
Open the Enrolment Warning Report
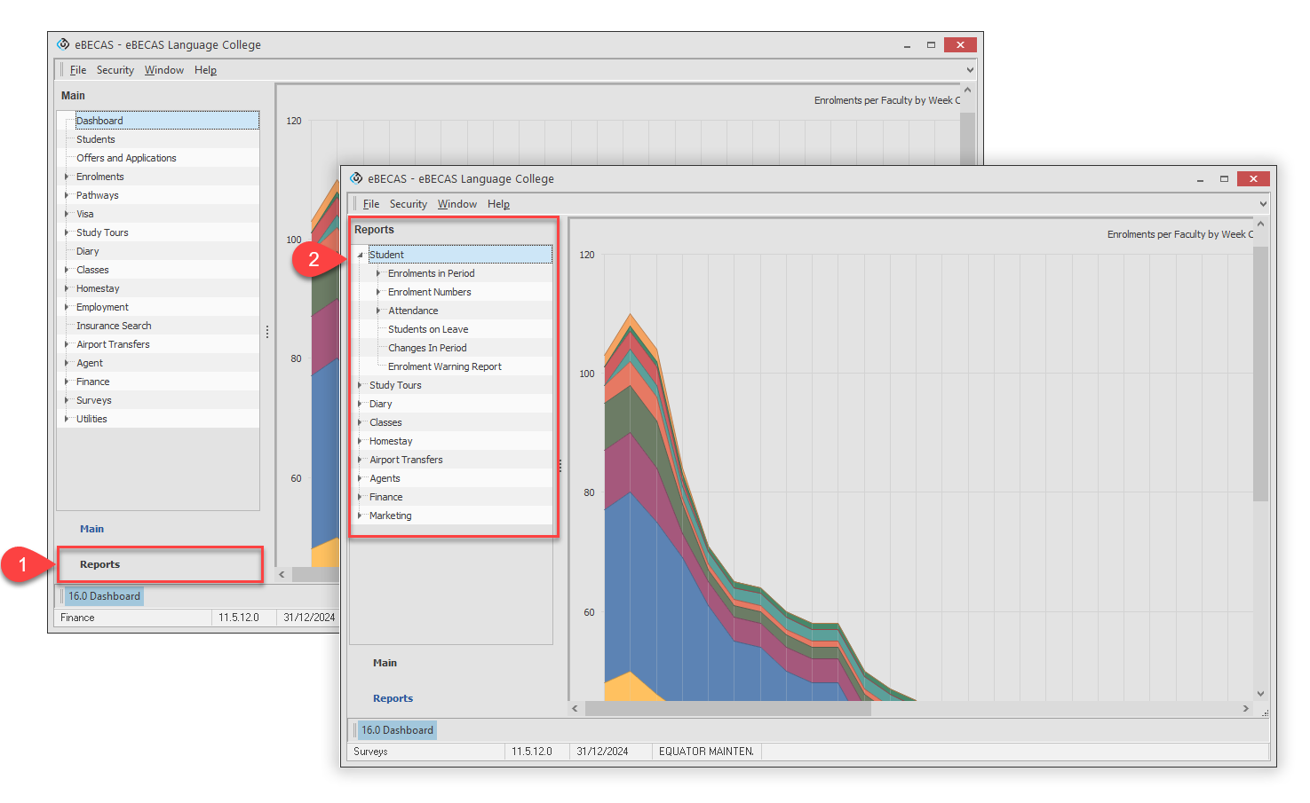coord(444,366)
